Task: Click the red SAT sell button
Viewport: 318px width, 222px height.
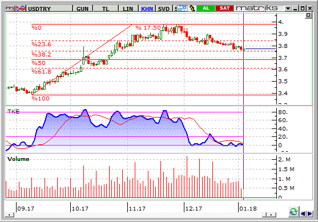Action: 224,9
